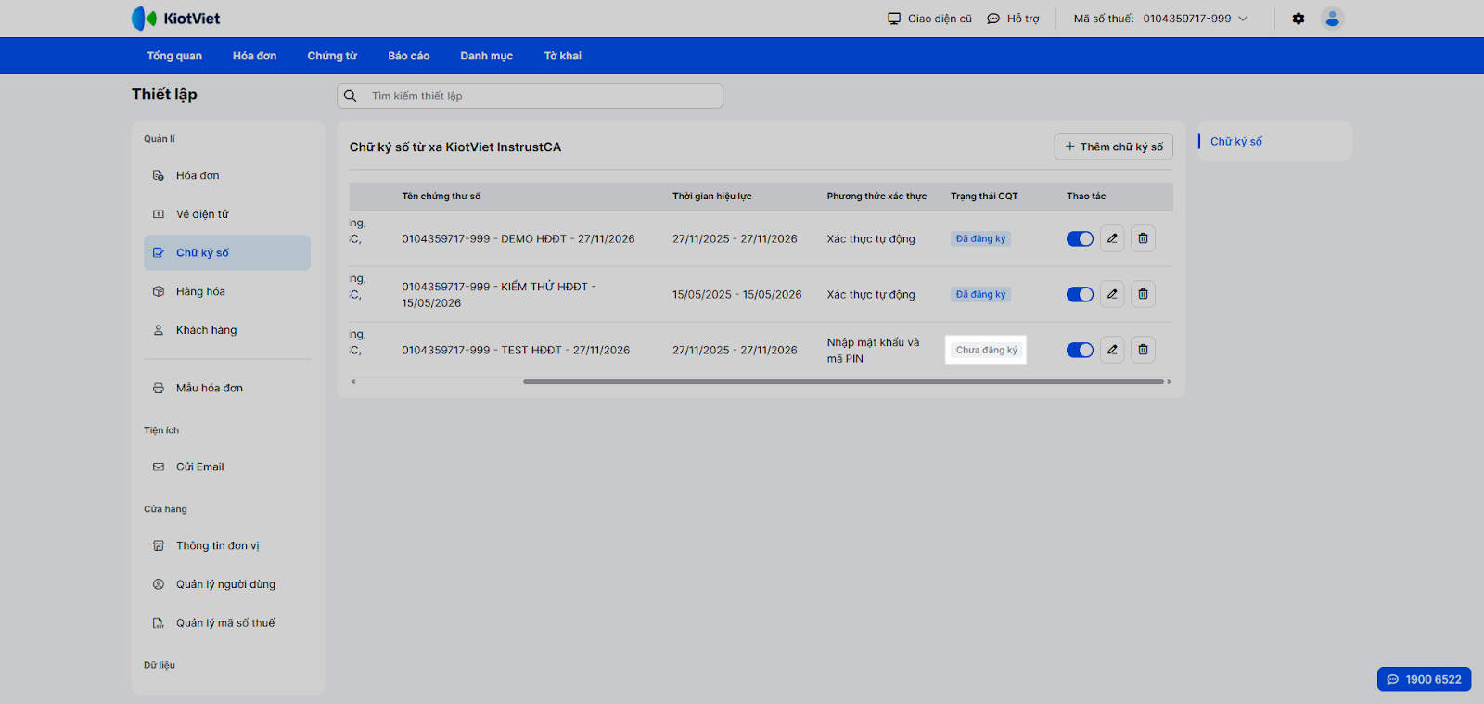Screen dimensions: 1484x704
Task: Open the Danh mục navigation menu
Action: click(x=486, y=56)
